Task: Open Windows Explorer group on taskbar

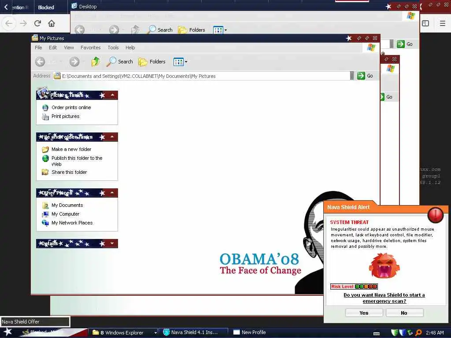Action: (125, 333)
